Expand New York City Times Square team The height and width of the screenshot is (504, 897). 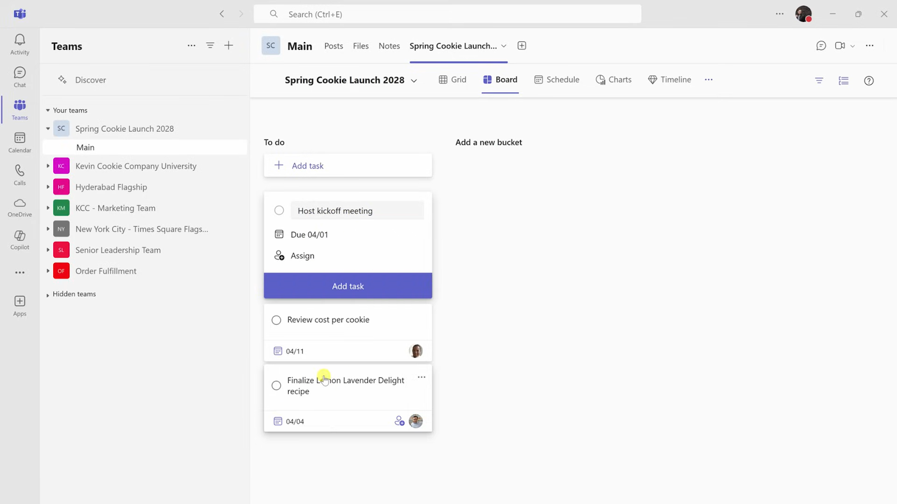48,229
